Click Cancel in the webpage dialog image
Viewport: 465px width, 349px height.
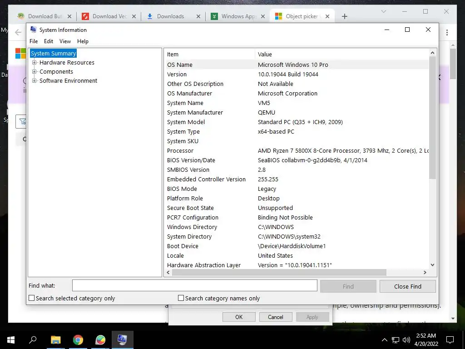pos(276,317)
